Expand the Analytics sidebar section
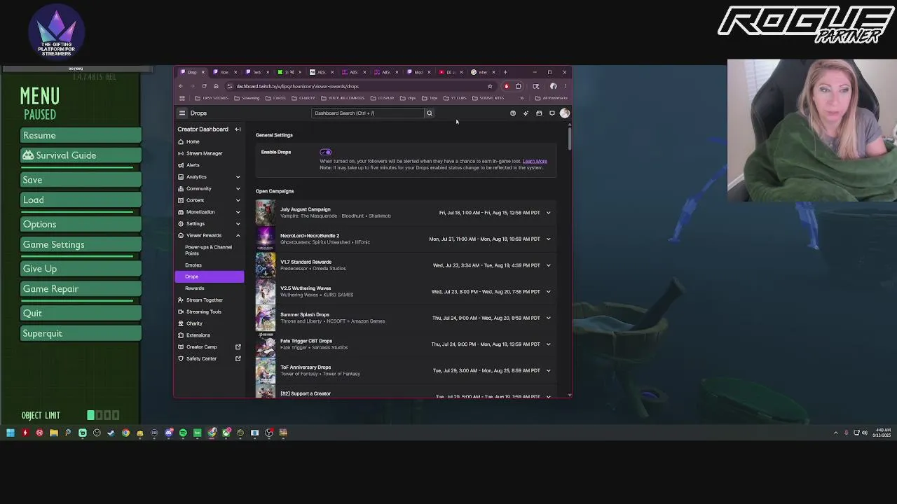 (x=238, y=176)
